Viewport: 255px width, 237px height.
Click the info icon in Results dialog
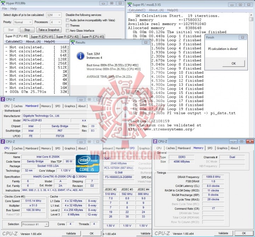pyautogui.click(x=80, y=56)
